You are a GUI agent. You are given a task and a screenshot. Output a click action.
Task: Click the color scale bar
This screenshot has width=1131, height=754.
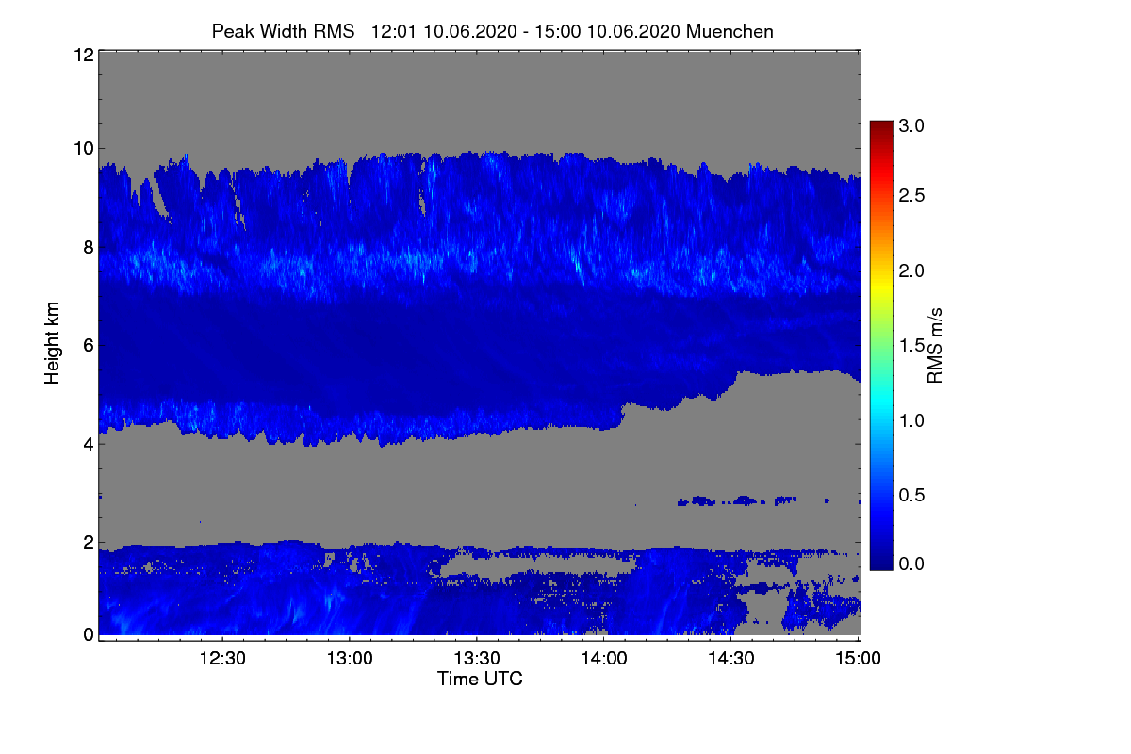[881, 345]
